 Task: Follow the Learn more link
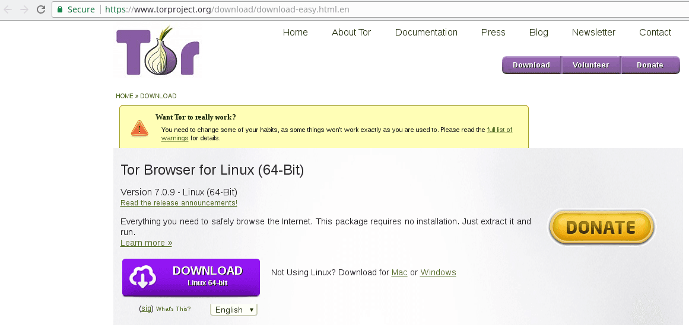[146, 243]
